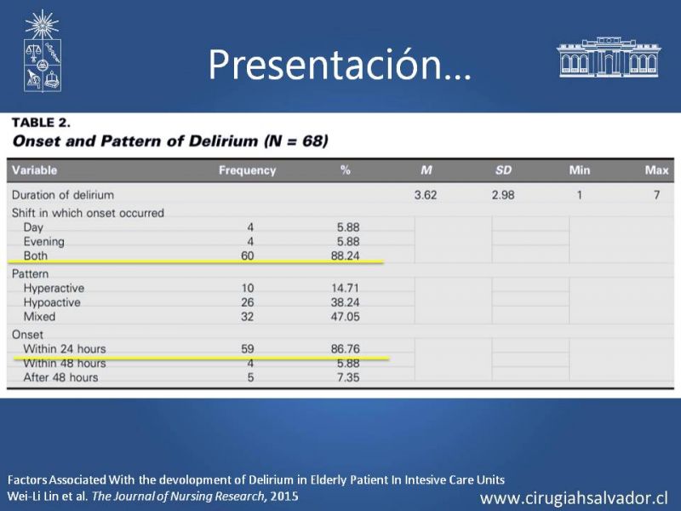Screen dimensions: 681x511
Task: Select 'Shift in which onset occurred' heading
Action: point(88,213)
